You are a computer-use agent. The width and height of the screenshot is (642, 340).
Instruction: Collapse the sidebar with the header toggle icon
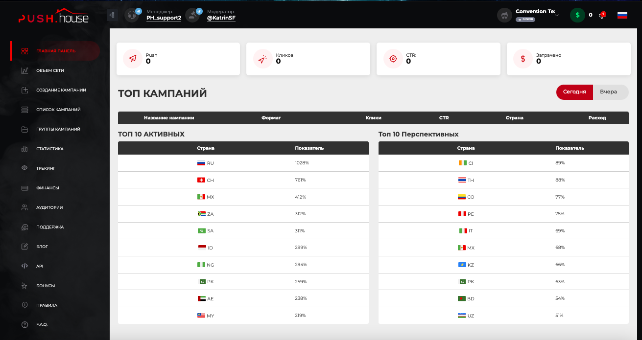tap(112, 15)
